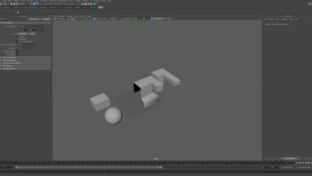Open the Render View icon in the status line
This screenshot has width=312, height=176.
[82, 4]
